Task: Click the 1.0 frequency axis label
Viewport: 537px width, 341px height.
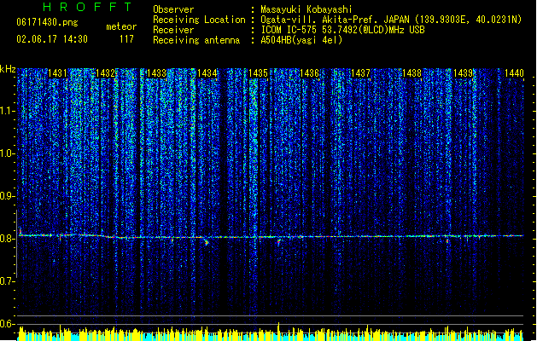Action: pyautogui.click(x=8, y=153)
